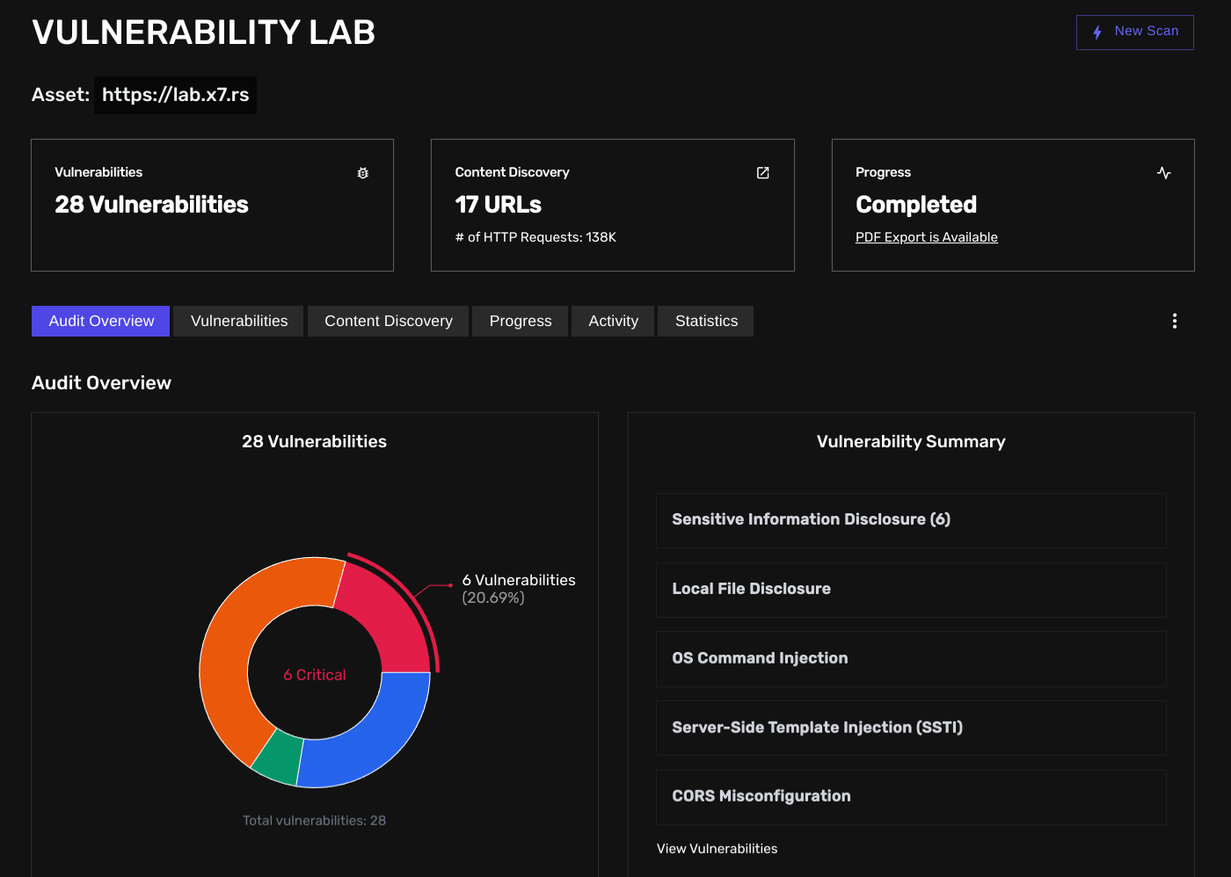Open the Local File Disclosure entry
The image size is (1231, 877).
911,590
